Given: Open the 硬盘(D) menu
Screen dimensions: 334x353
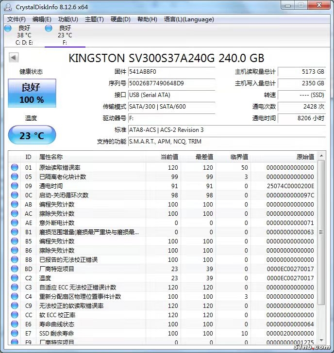Looking at the screenshot, I should tap(120, 19).
